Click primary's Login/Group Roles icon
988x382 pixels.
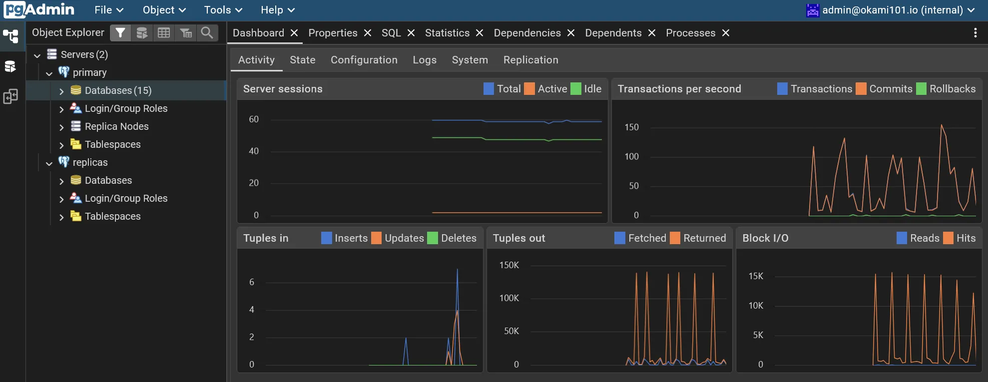pyautogui.click(x=76, y=108)
